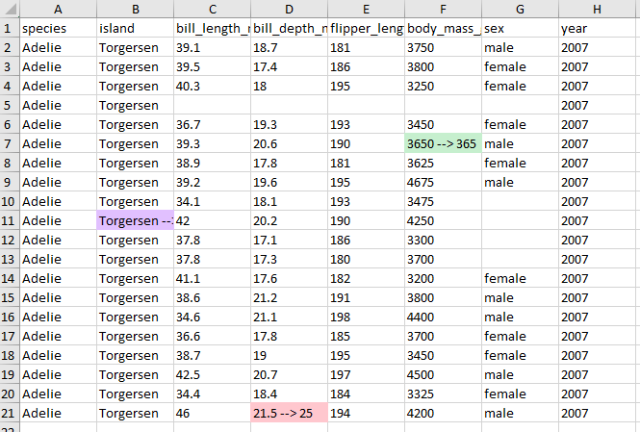Image resolution: width=640 pixels, height=432 pixels.
Task: Click the flipper length cell with value 198
Action: point(366,317)
